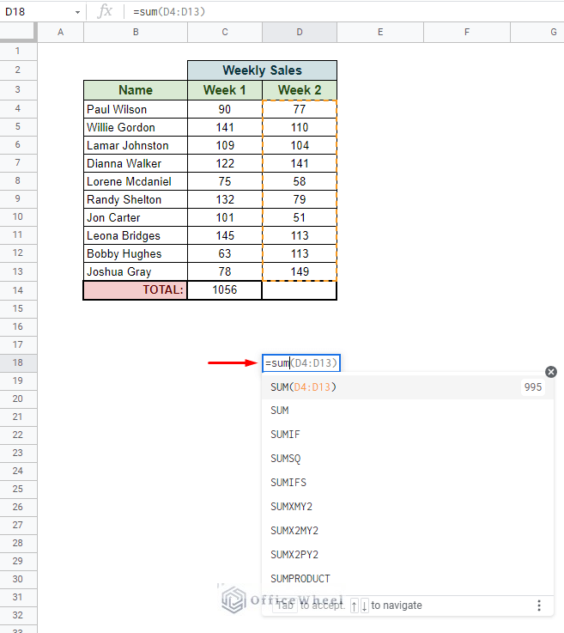Select the cell containing Lorene Mcdaniel
The width and height of the screenshot is (564, 633).
[x=136, y=182]
